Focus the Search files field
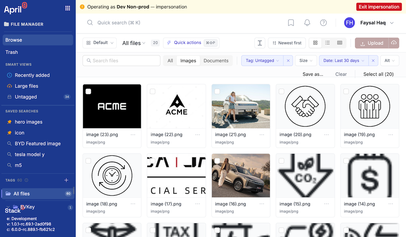The height and width of the screenshot is (237, 406). coord(121,61)
